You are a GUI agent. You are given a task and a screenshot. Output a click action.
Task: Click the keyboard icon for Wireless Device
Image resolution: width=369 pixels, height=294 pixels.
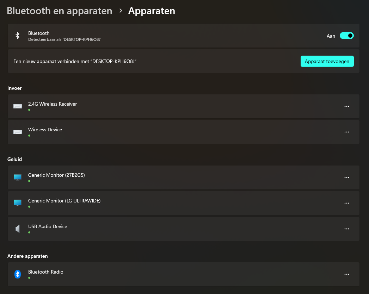tap(18, 132)
